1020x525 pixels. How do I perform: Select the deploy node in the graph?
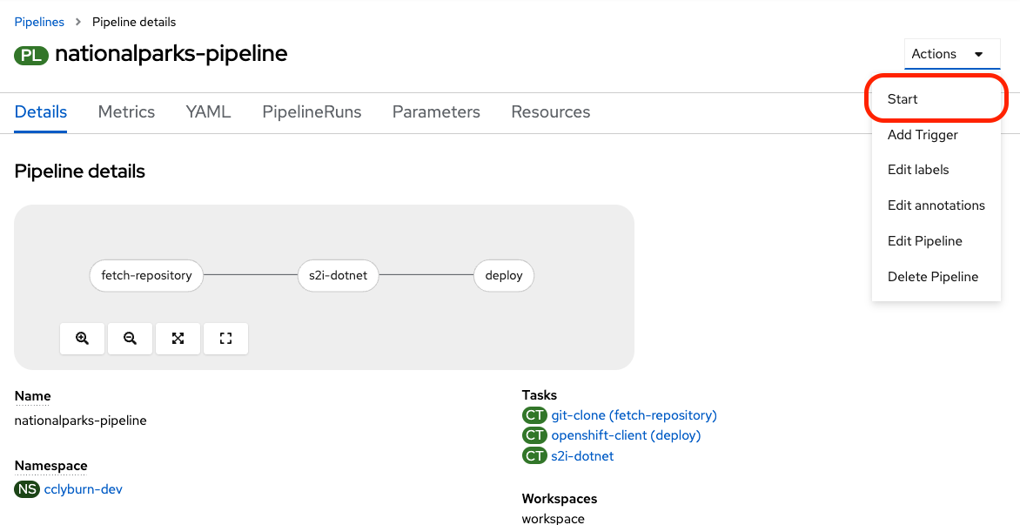point(504,275)
